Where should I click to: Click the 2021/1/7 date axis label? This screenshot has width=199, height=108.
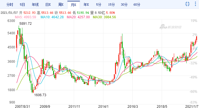click(x=192, y=107)
